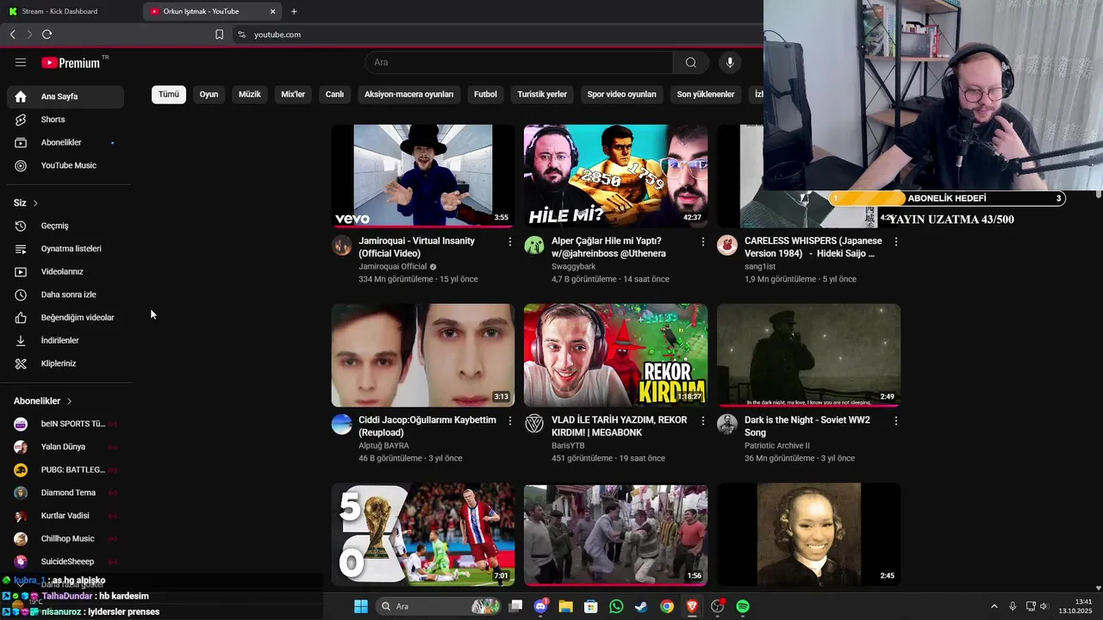The width and height of the screenshot is (1103, 620).
Task: Switch to Stream - Kick Dashboard tab
Action: click(69, 11)
